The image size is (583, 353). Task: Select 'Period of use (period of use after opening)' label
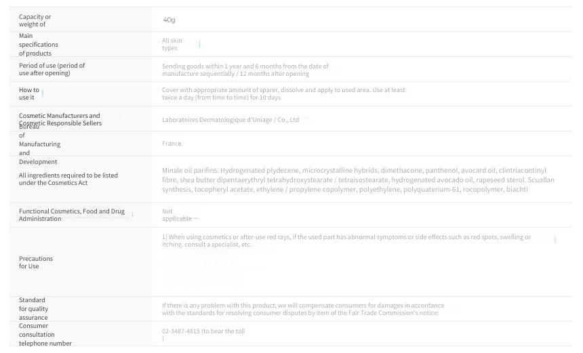pyautogui.click(x=52, y=69)
